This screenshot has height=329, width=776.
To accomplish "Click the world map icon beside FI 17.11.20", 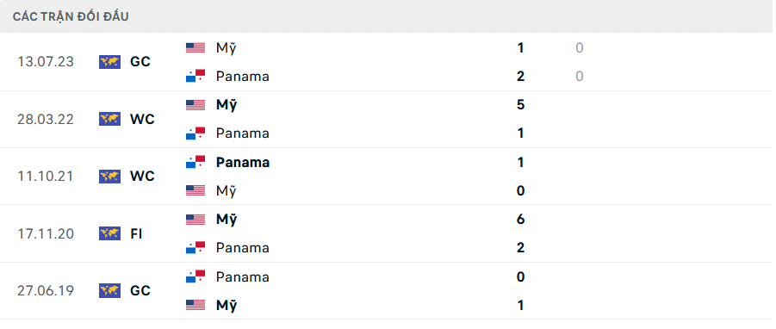I will 110,233.
